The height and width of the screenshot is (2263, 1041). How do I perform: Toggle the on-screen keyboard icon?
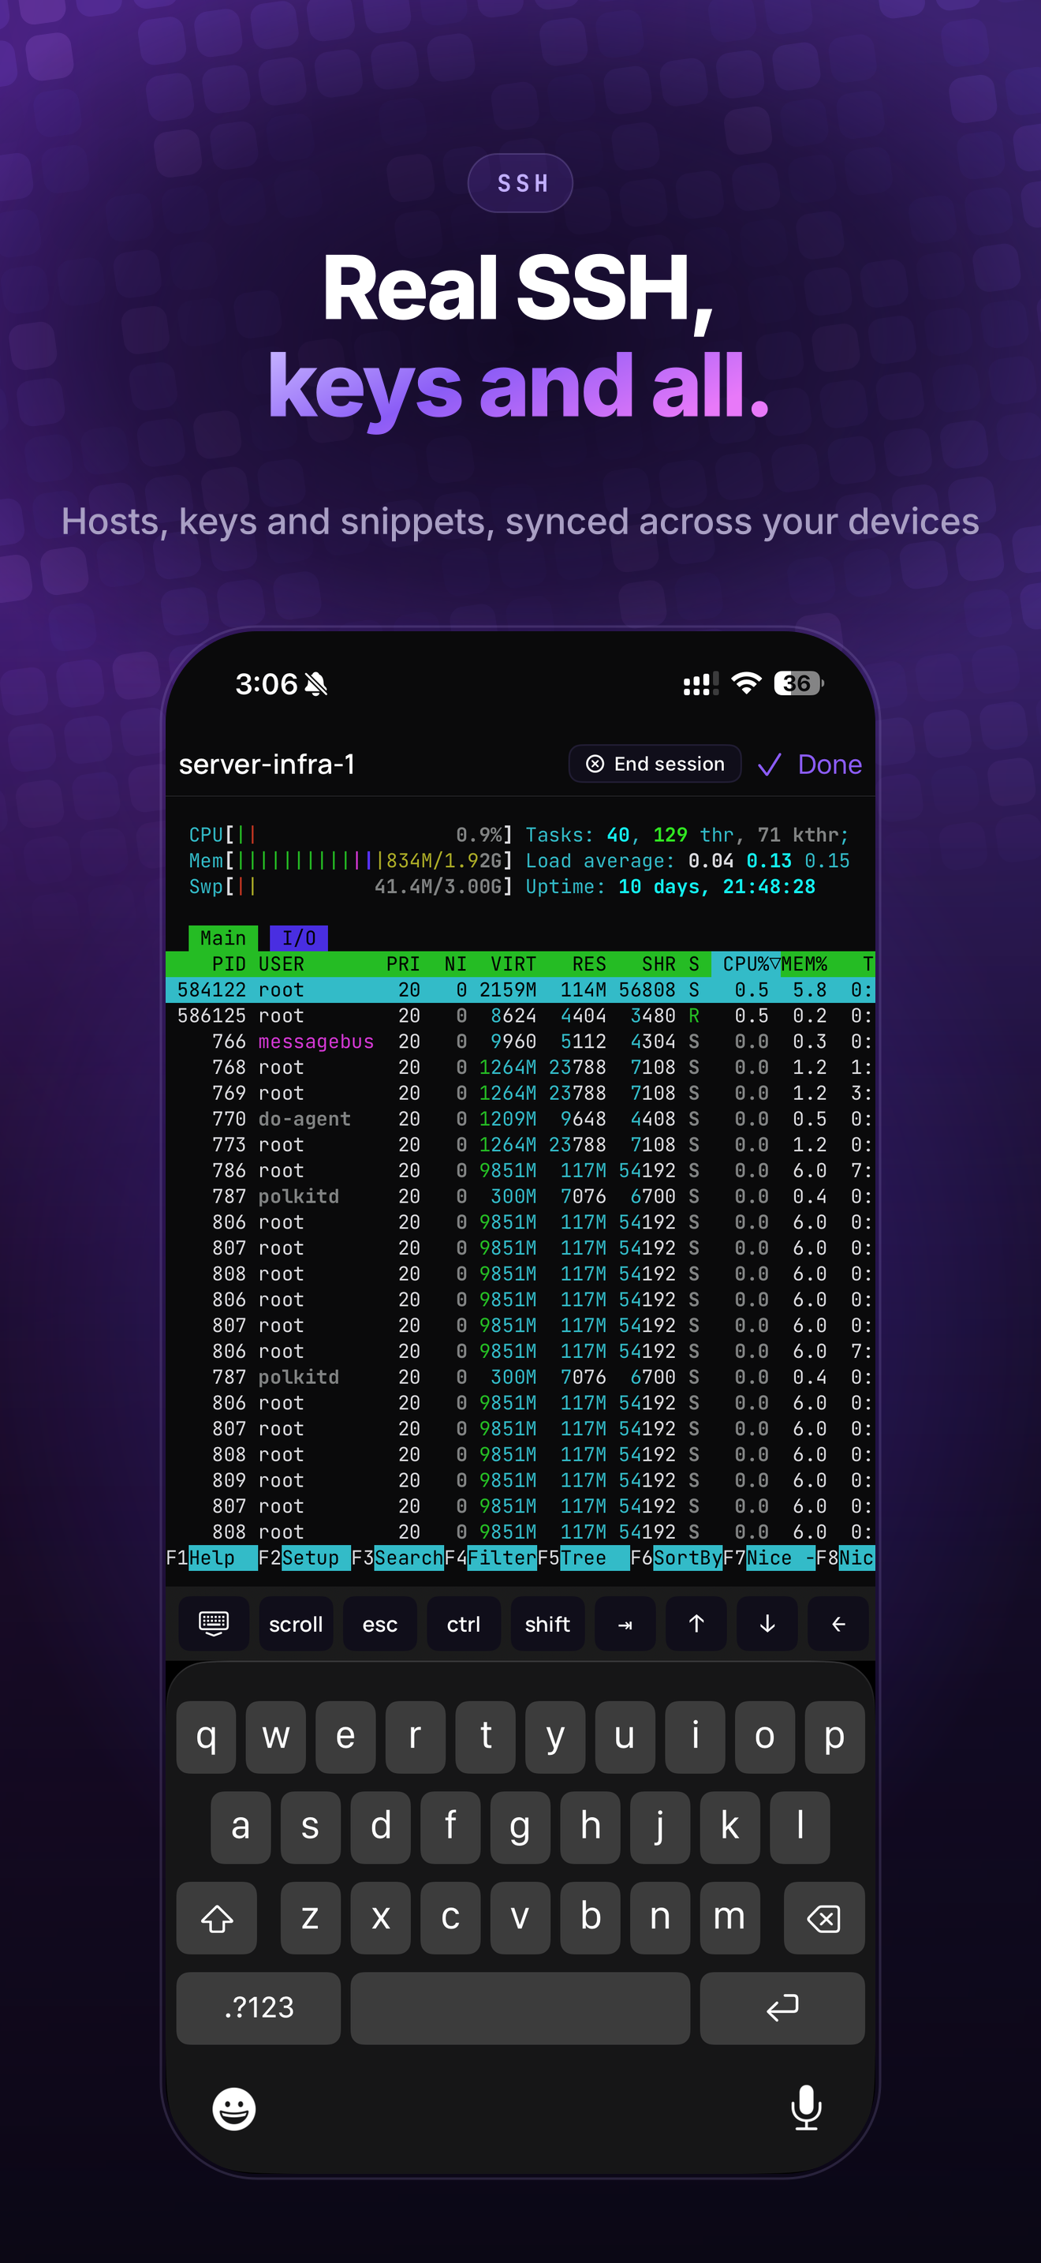coord(213,1623)
